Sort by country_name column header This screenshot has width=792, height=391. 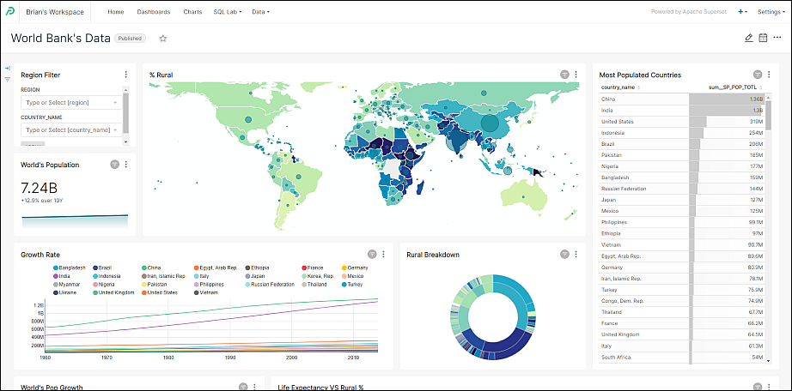[x=618, y=87]
